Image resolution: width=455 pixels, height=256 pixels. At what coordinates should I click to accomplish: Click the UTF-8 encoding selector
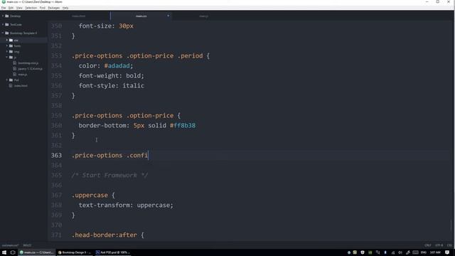tap(439, 245)
